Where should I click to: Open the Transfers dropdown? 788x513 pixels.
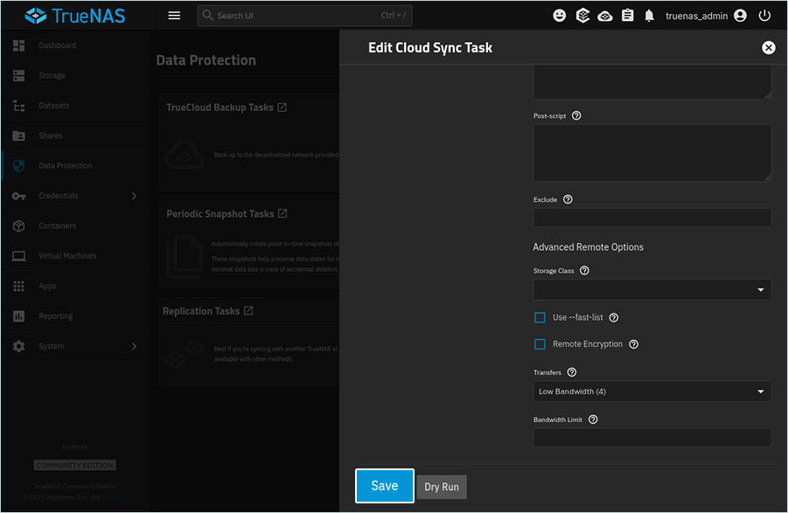point(652,392)
